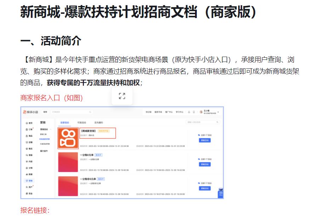
Task: Switch to the 定向邀约 tab
Action: tap(98, 122)
